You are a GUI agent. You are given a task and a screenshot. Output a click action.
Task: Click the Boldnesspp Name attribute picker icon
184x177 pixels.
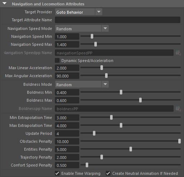point(178,109)
